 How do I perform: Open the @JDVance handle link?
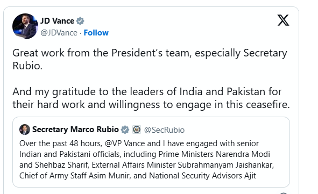click(x=59, y=33)
